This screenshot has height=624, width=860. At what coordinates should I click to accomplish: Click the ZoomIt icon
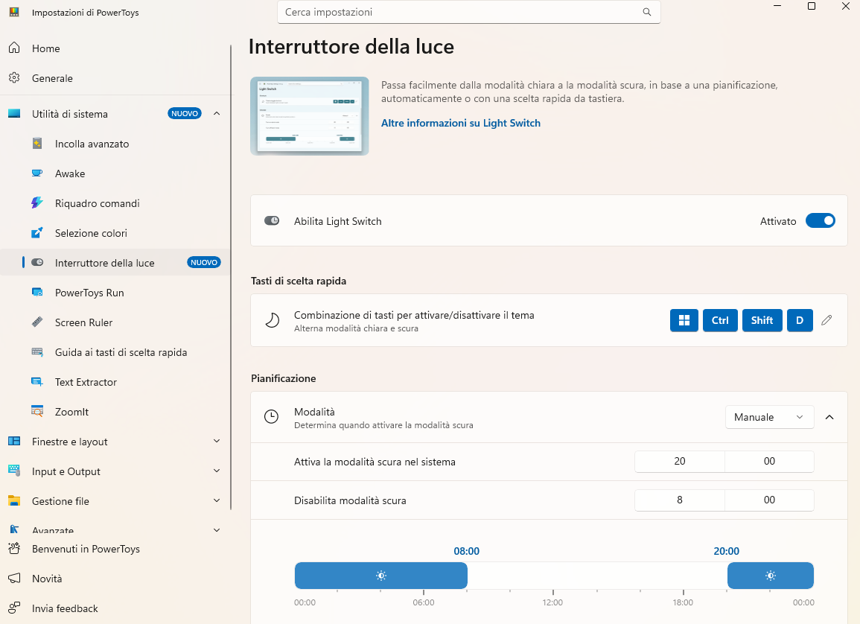[x=37, y=412]
